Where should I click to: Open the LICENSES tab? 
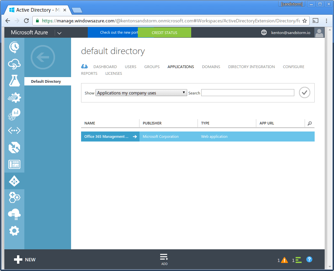113,73
